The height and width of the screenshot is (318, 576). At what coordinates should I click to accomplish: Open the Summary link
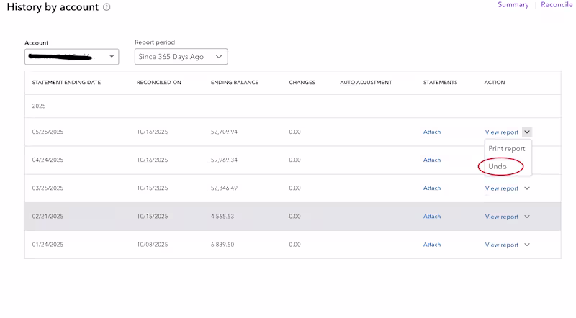tap(513, 5)
